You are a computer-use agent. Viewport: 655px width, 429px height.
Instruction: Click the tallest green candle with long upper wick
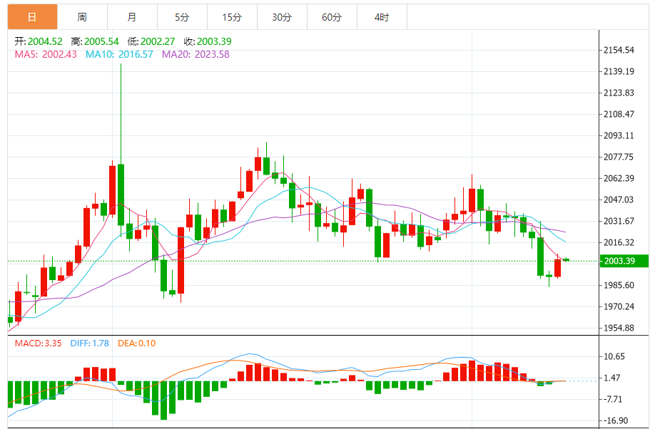pos(121,195)
